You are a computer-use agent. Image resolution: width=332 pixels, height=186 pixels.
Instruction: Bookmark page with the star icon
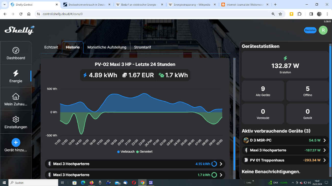click(280, 14)
